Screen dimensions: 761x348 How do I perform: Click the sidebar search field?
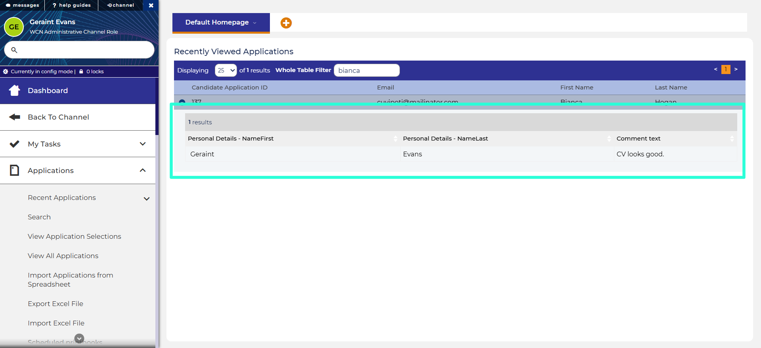click(x=79, y=50)
